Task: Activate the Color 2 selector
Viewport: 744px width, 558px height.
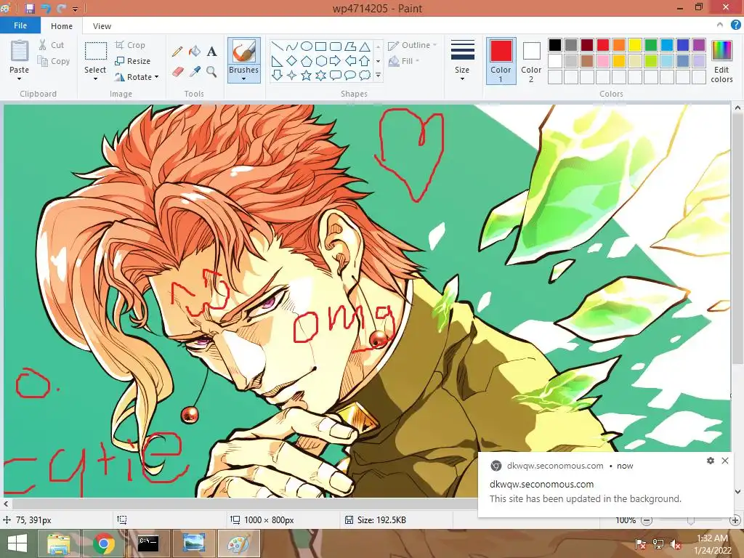Action: coord(531,61)
